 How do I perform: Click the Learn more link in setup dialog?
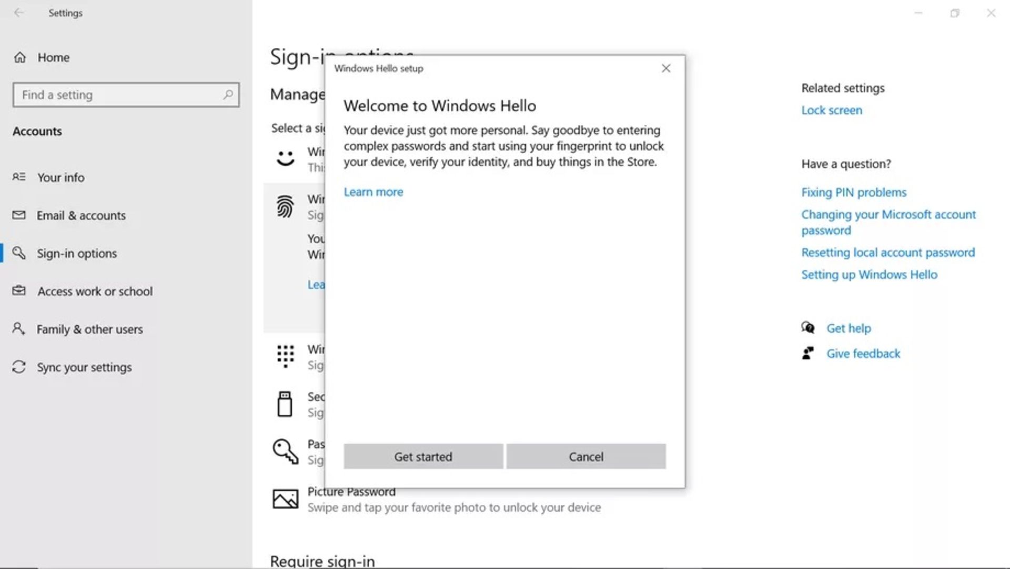tap(372, 191)
